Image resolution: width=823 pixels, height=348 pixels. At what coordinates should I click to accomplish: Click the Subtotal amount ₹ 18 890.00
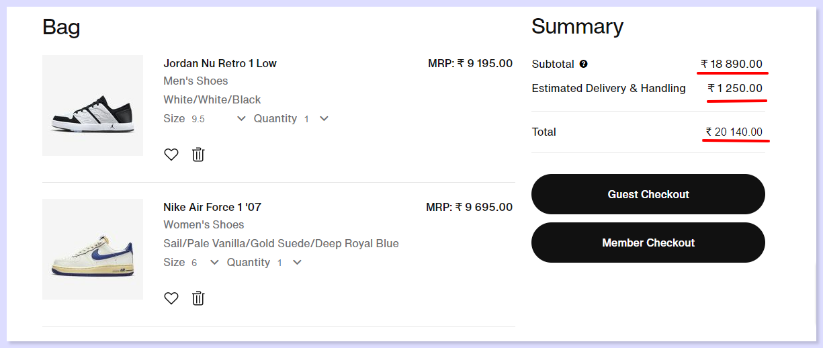(731, 64)
